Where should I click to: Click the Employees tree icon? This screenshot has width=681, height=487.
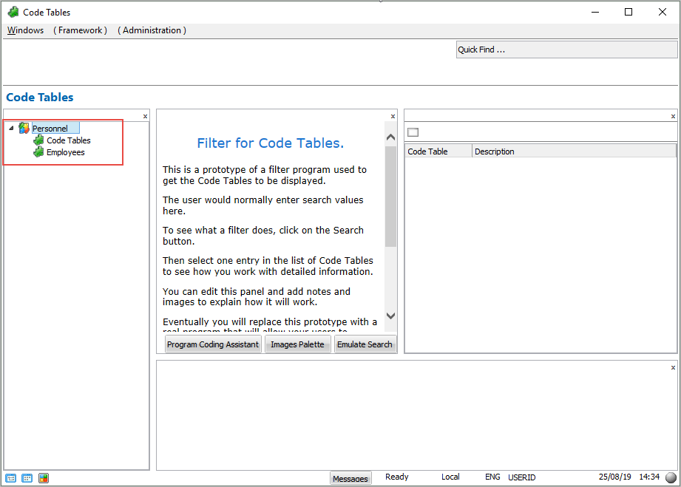click(38, 152)
